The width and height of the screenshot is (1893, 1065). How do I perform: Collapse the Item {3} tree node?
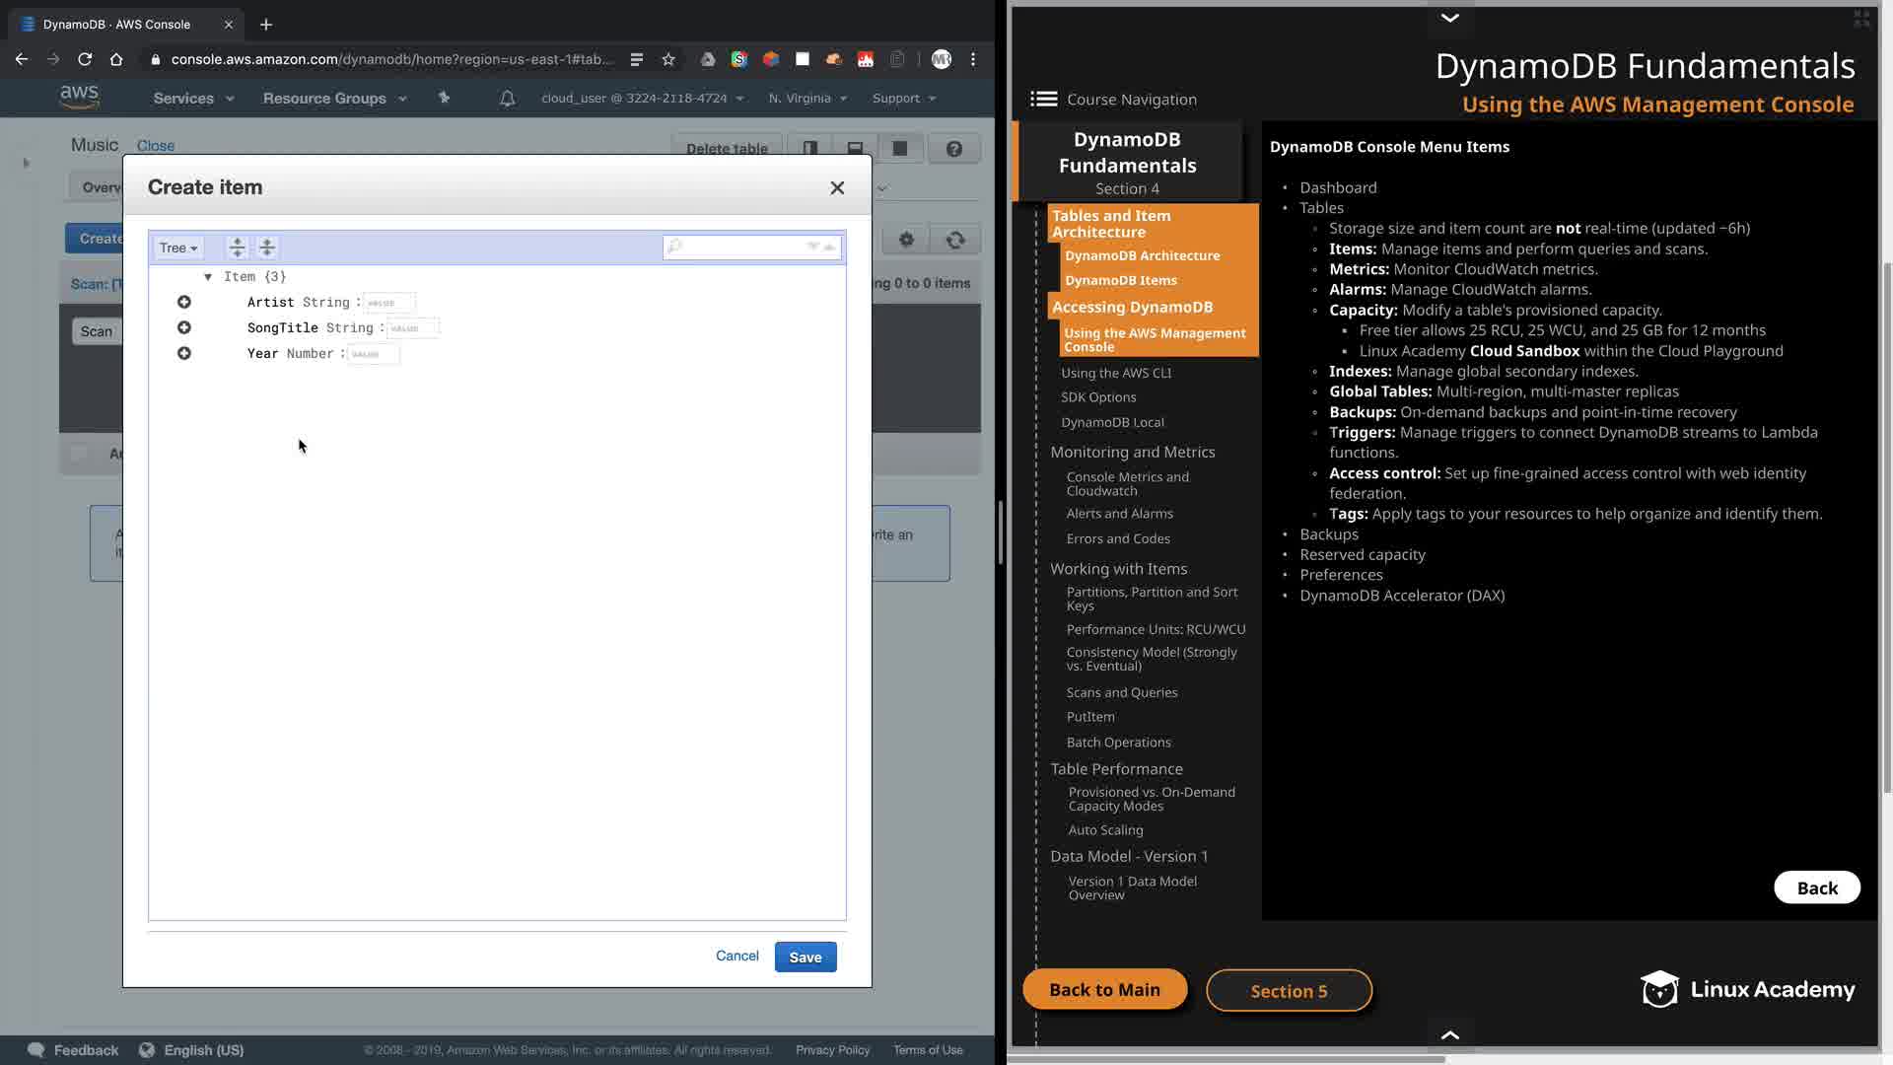click(208, 277)
